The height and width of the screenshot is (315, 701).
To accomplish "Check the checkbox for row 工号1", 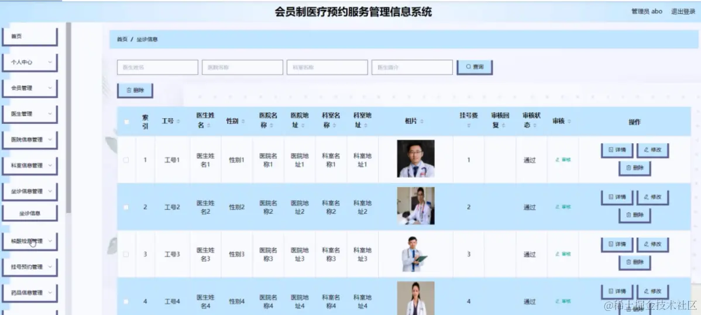I will point(126,160).
